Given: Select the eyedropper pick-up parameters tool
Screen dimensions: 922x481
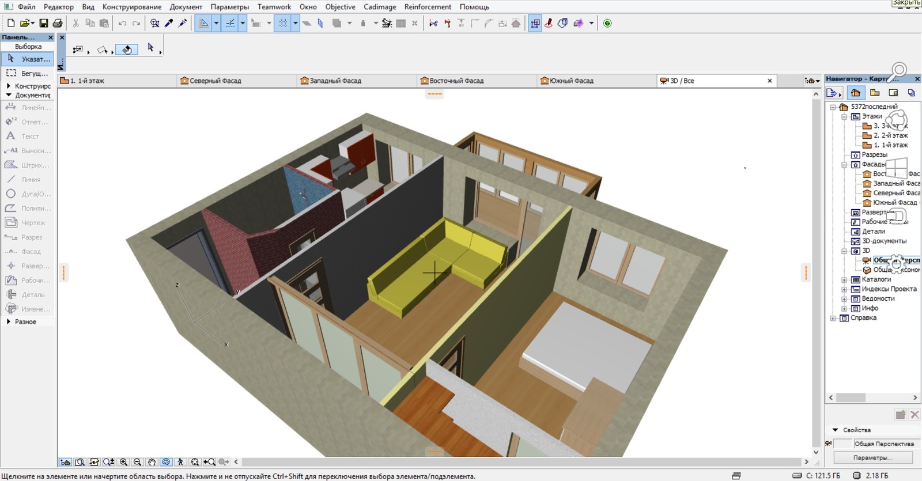Looking at the screenshot, I should (169, 23).
